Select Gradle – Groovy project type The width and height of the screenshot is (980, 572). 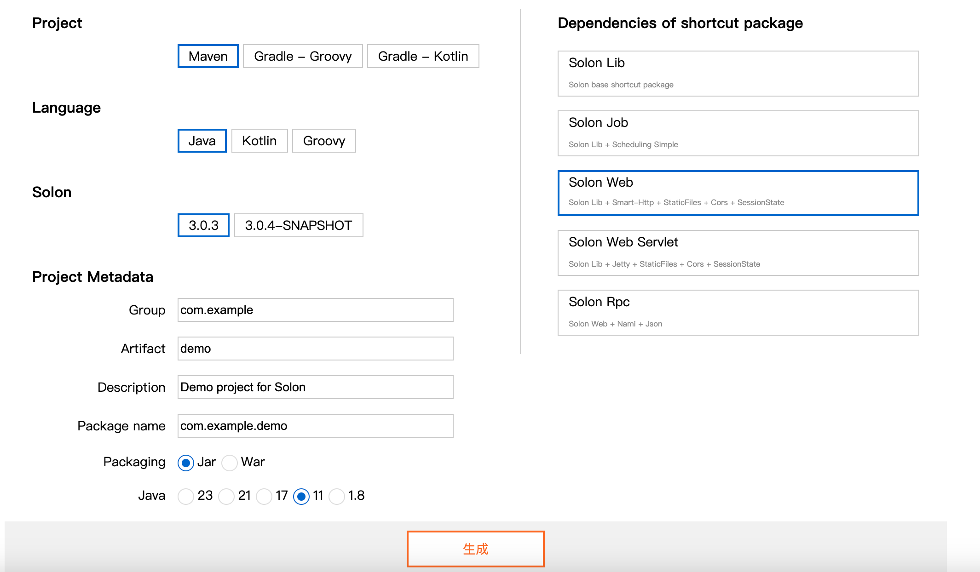[303, 56]
